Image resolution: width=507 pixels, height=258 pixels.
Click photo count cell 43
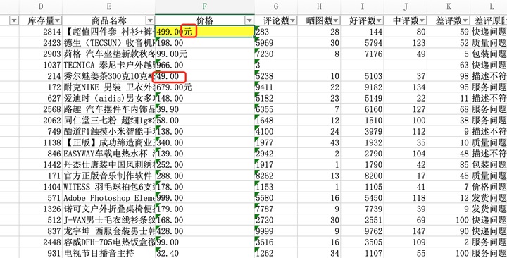point(320,142)
